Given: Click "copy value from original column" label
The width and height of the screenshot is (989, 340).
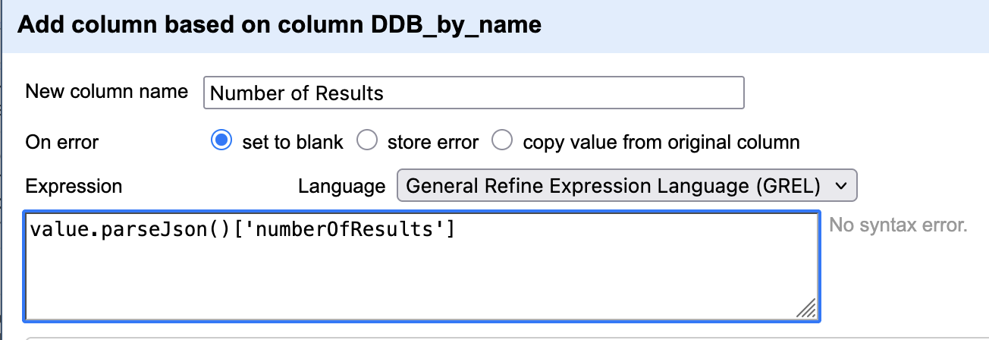Looking at the screenshot, I should [x=661, y=142].
